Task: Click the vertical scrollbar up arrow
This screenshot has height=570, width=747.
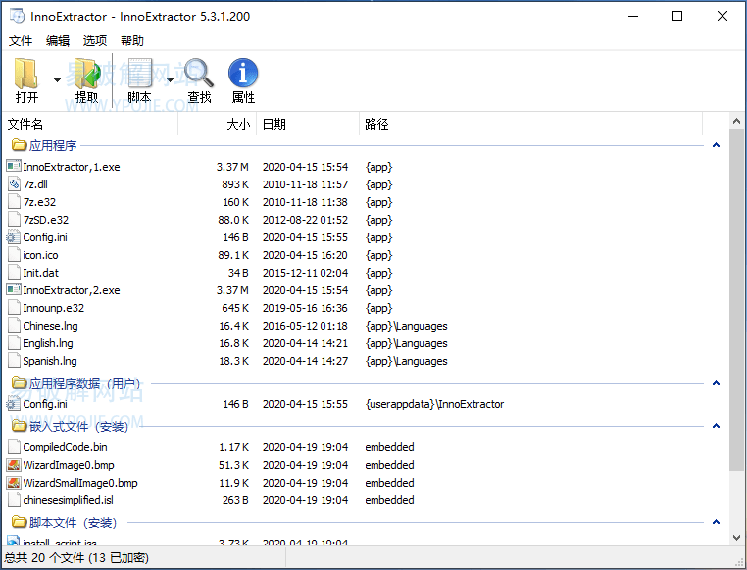Action: click(736, 121)
